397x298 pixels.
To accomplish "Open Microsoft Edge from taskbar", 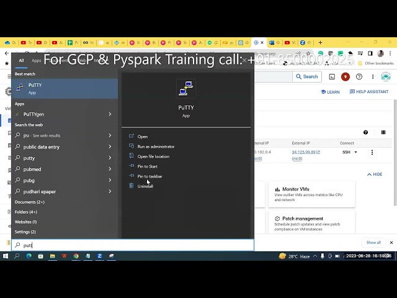I will click(29, 256).
